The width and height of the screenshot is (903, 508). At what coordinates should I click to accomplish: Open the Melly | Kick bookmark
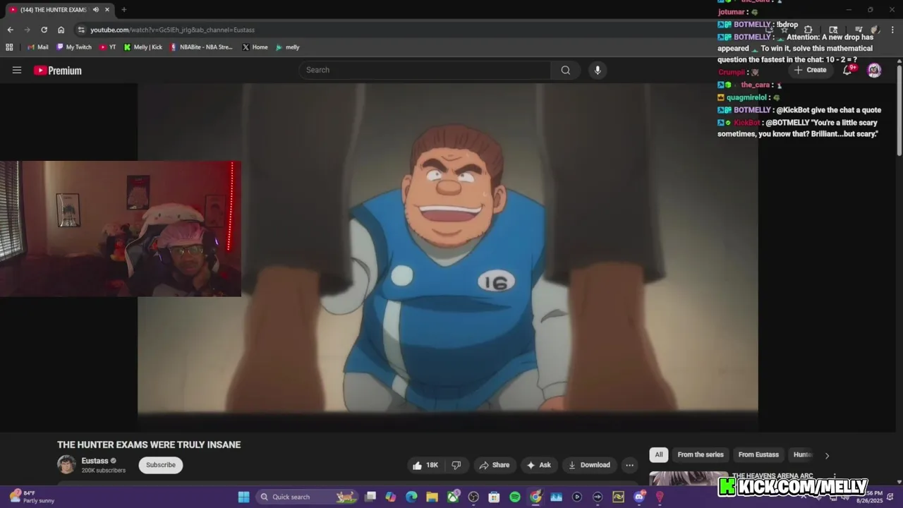tap(143, 47)
